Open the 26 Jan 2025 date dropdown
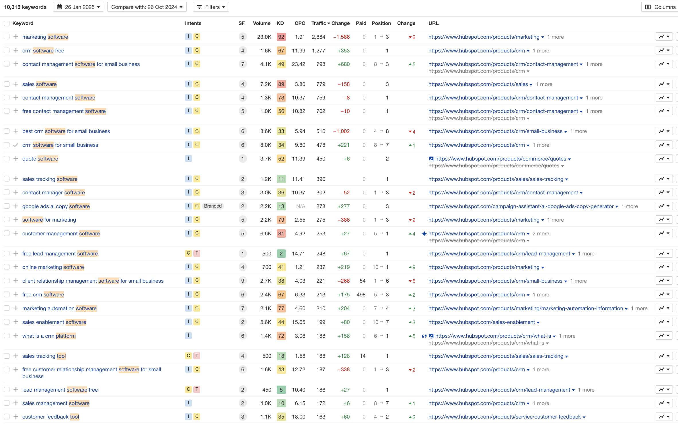Image resolution: width=678 pixels, height=426 pixels. coord(78,7)
